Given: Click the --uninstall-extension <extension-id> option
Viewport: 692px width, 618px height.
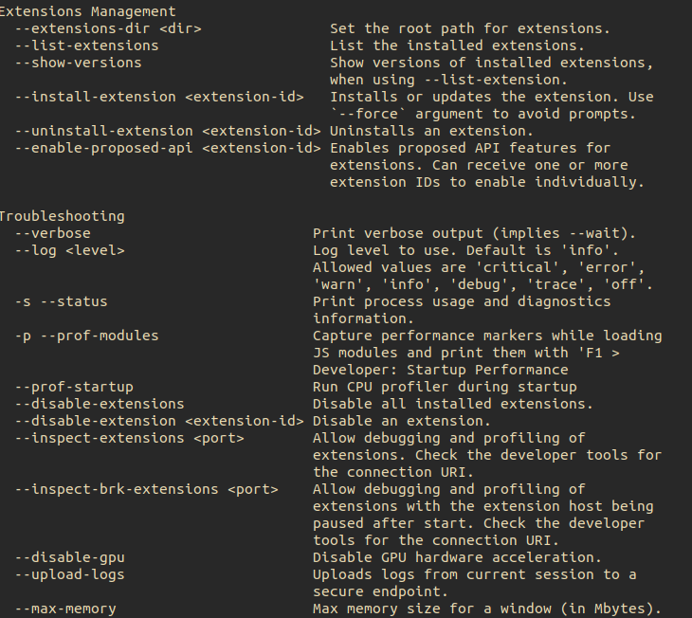Looking at the screenshot, I should [168, 131].
